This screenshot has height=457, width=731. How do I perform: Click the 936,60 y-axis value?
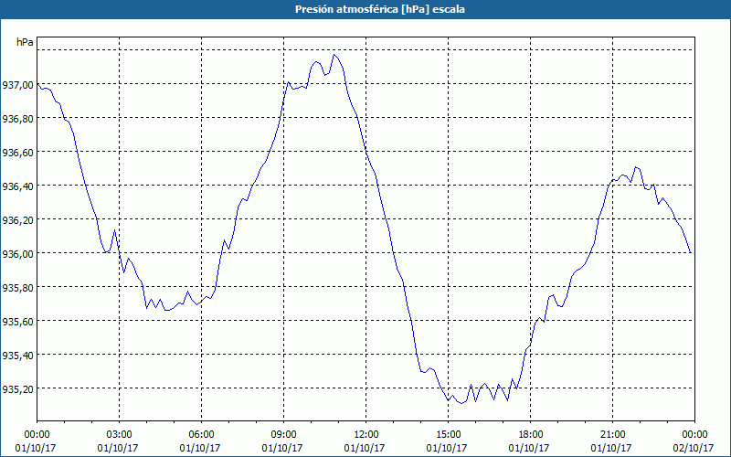17,152
